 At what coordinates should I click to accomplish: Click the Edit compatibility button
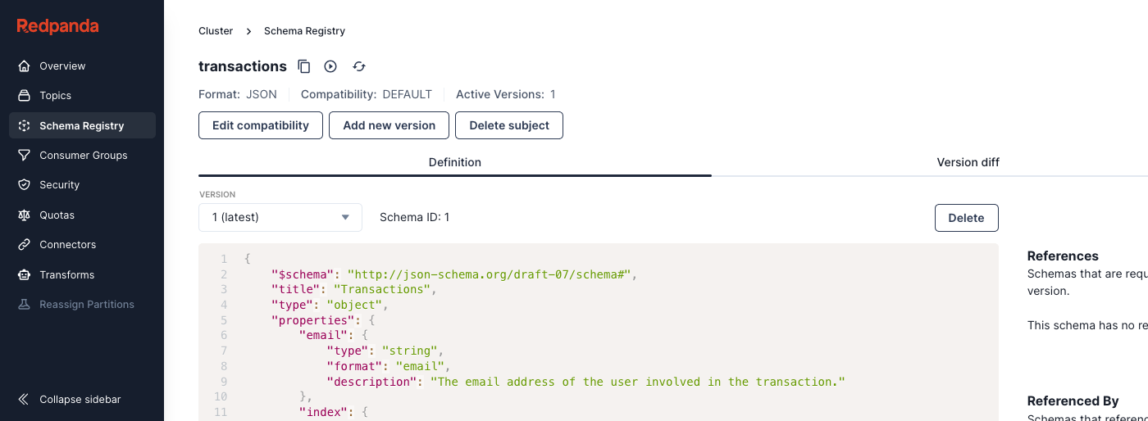tap(261, 125)
